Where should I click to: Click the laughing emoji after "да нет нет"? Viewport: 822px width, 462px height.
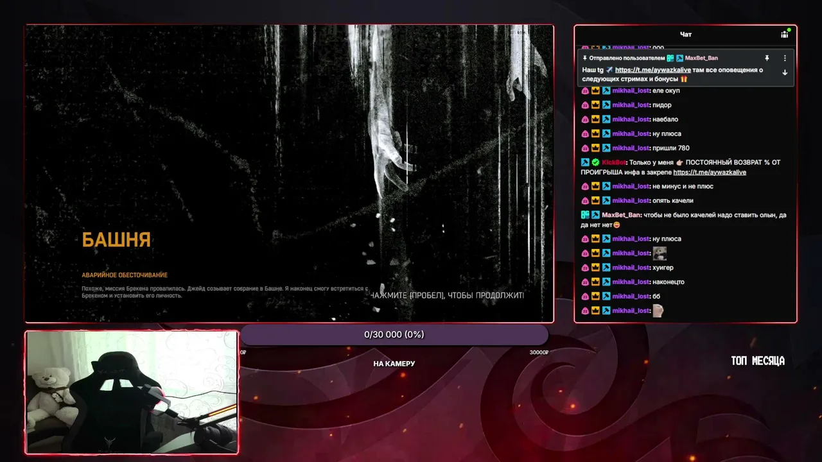coord(616,225)
